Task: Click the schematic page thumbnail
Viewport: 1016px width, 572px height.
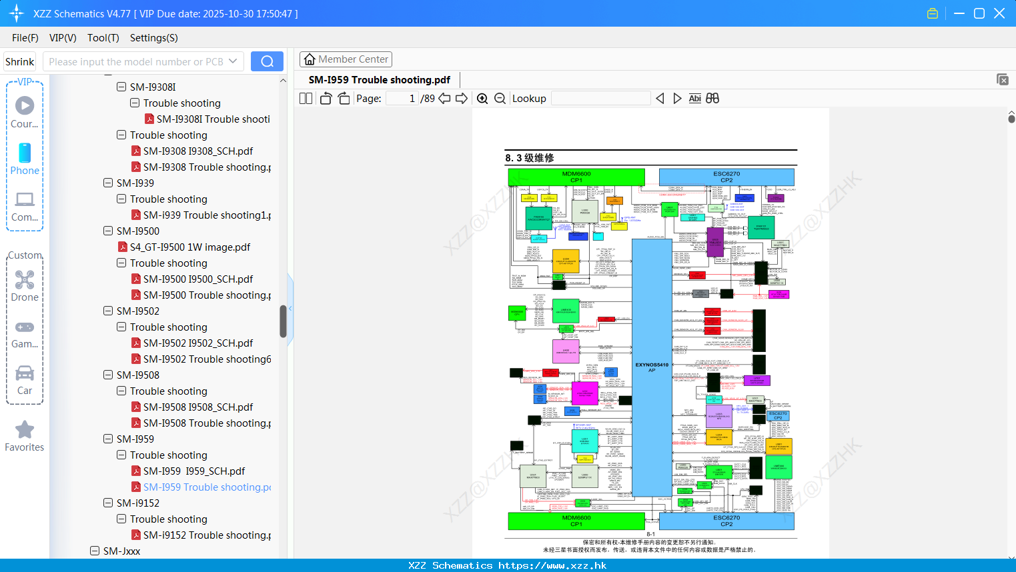Action: [650, 333]
